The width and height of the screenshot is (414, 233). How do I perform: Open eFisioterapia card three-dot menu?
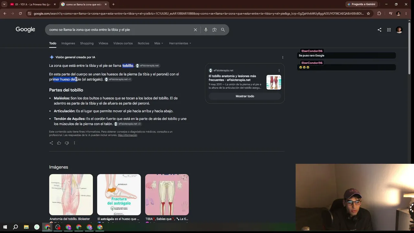[x=279, y=70]
